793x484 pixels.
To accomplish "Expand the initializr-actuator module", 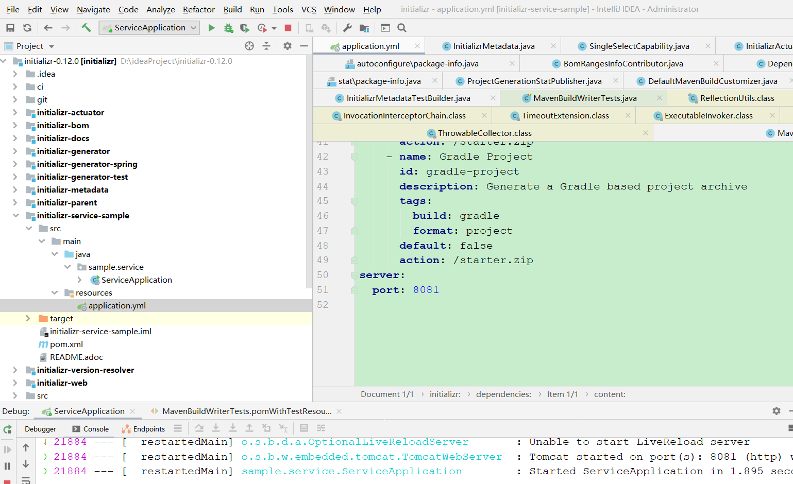I will pos(15,112).
